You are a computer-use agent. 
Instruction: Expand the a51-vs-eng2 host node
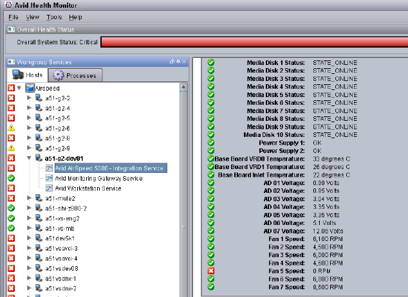(29, 219)
